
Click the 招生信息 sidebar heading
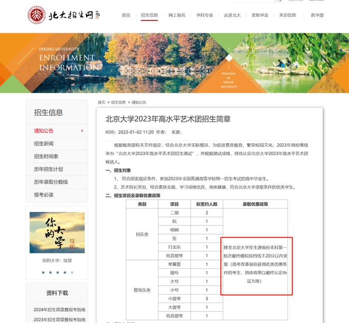pos(48,112)
